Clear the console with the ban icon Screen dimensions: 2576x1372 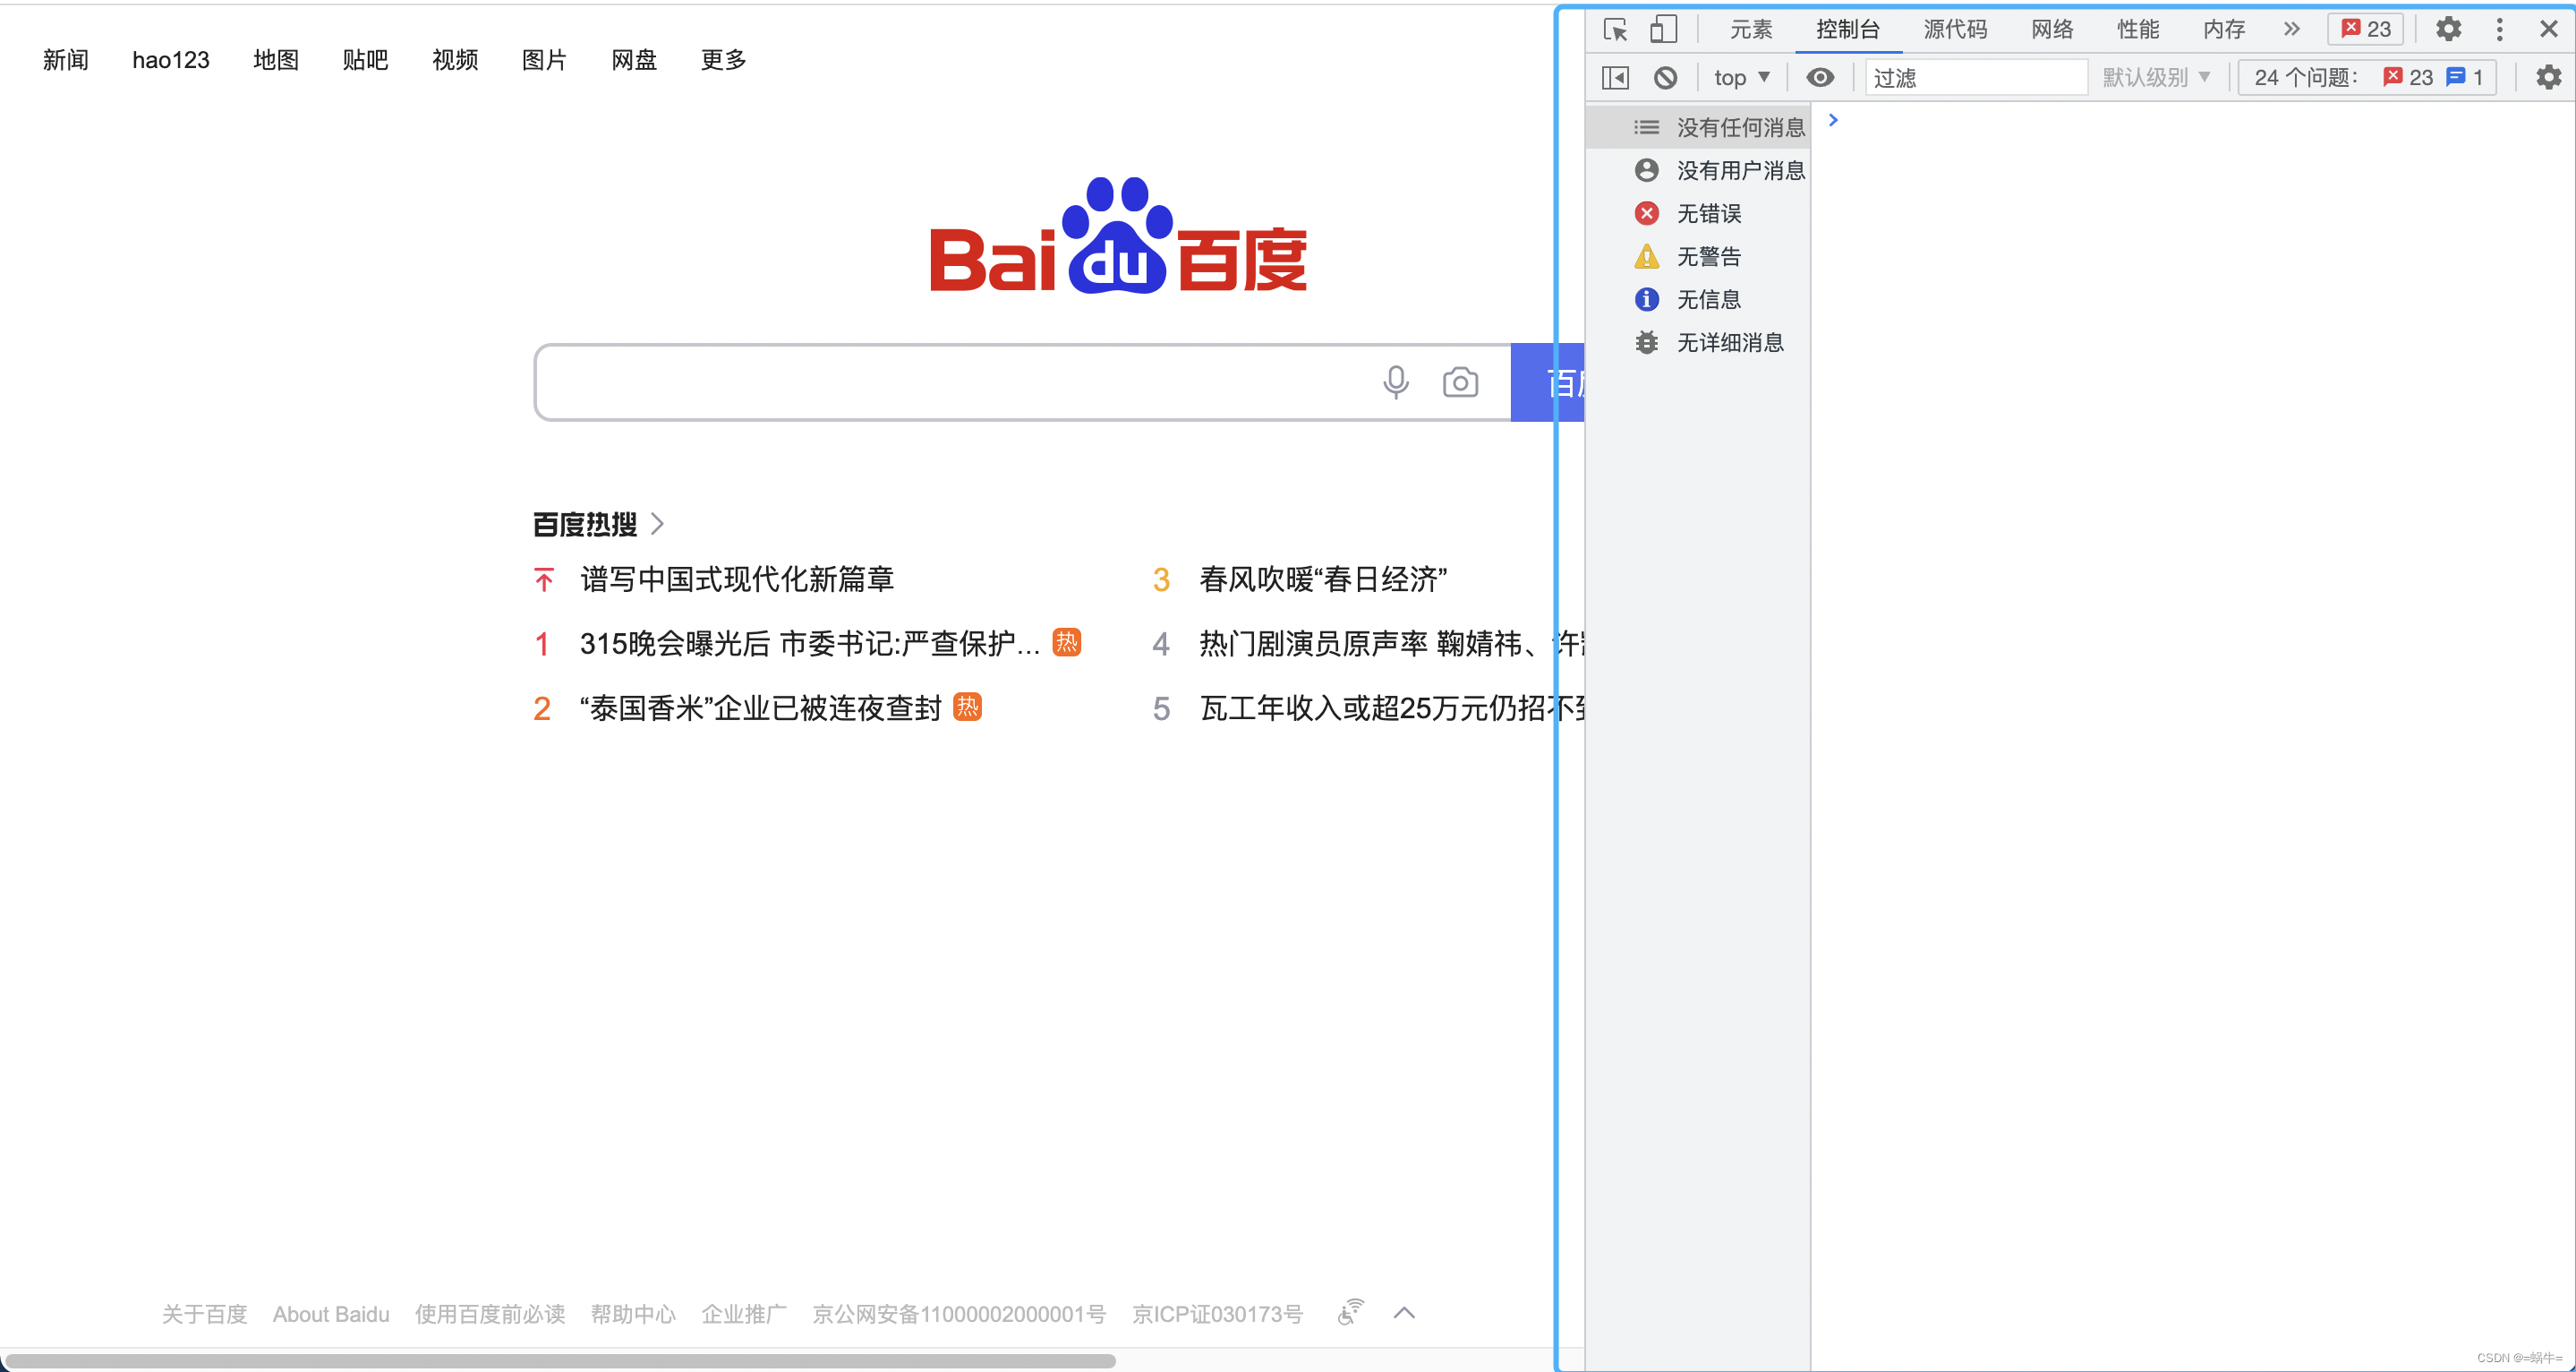[x=1665, y=77]
